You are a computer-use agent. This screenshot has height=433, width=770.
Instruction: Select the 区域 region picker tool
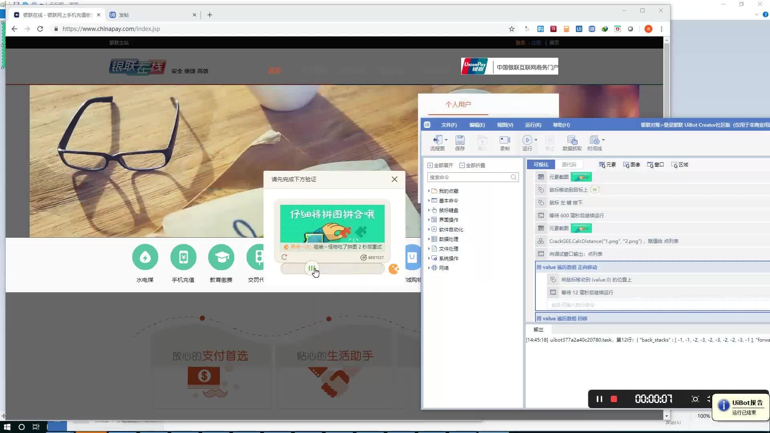(680, 165)
